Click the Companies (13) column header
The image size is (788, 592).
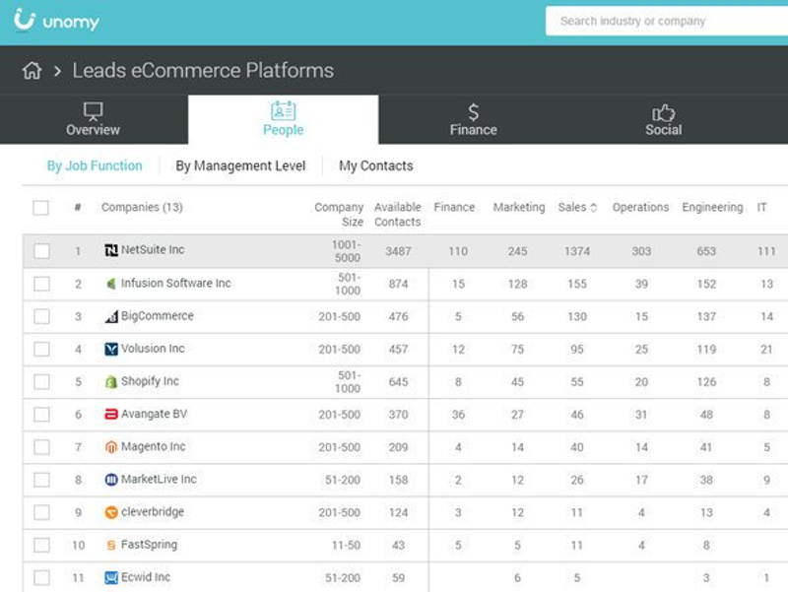(x=142, y=207)
